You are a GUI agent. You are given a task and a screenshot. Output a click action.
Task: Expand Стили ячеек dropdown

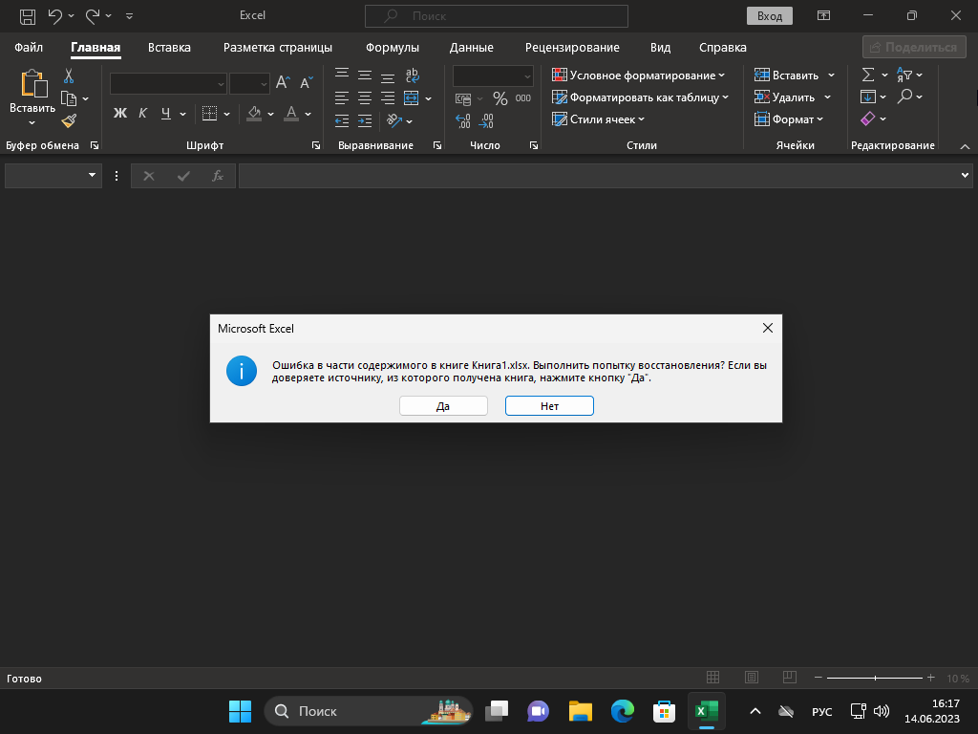[x=641, y=119]
